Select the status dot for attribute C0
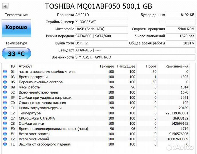The image size is (197, 154). pos(5,103)
